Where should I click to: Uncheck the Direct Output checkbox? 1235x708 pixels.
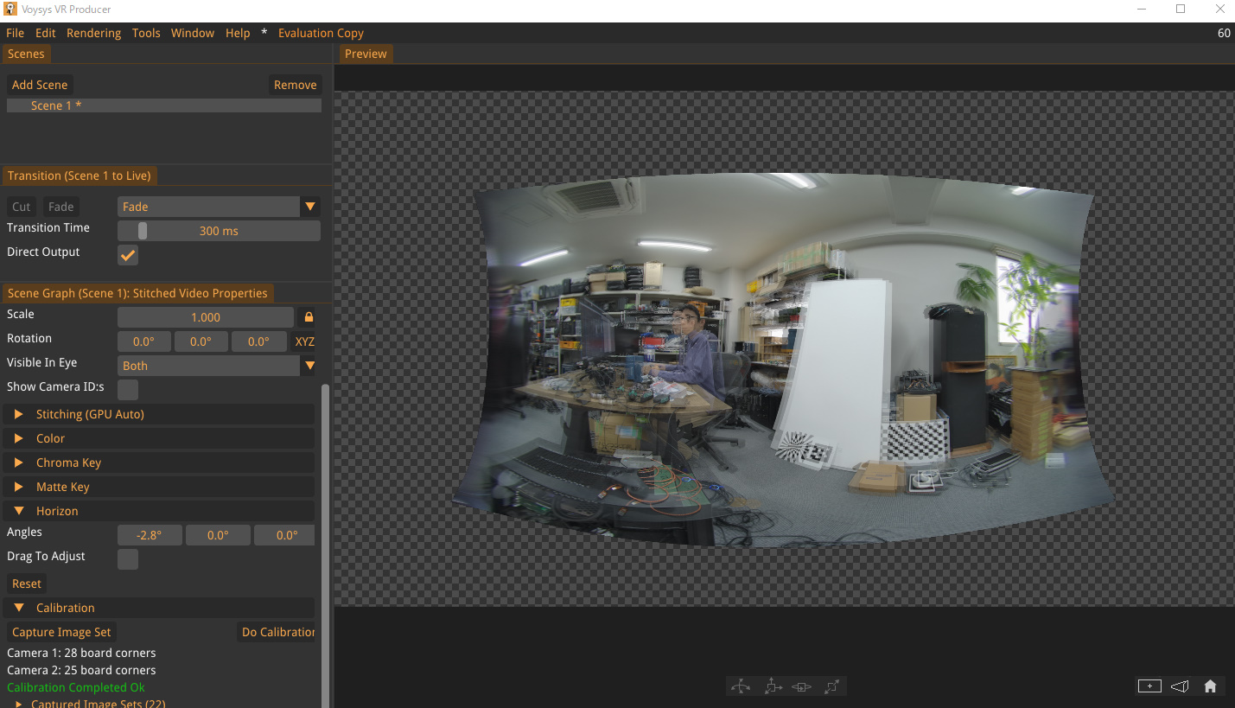[128, 255]
